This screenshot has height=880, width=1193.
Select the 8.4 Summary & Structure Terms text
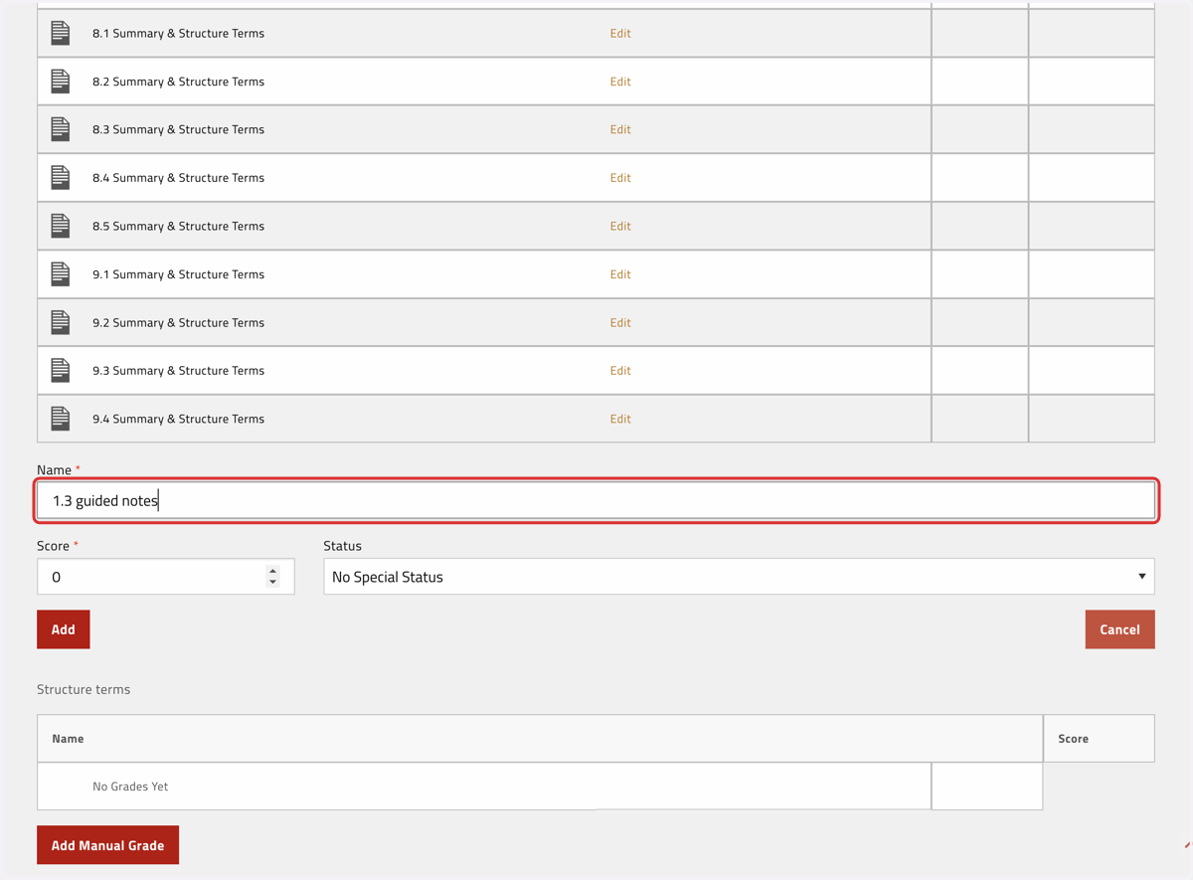pyautogui.click(x=179, y=178)
